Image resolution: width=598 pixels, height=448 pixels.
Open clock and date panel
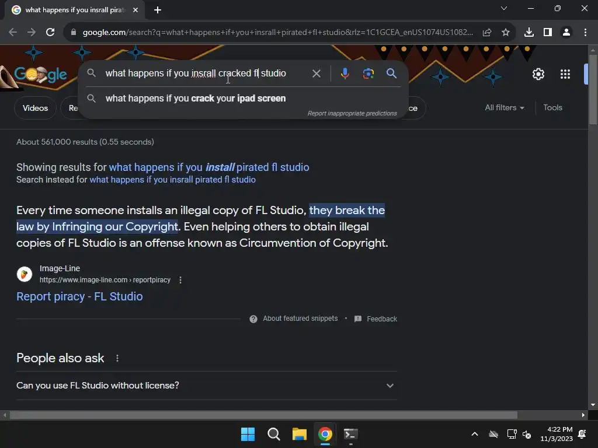click(x=557, y=434)
